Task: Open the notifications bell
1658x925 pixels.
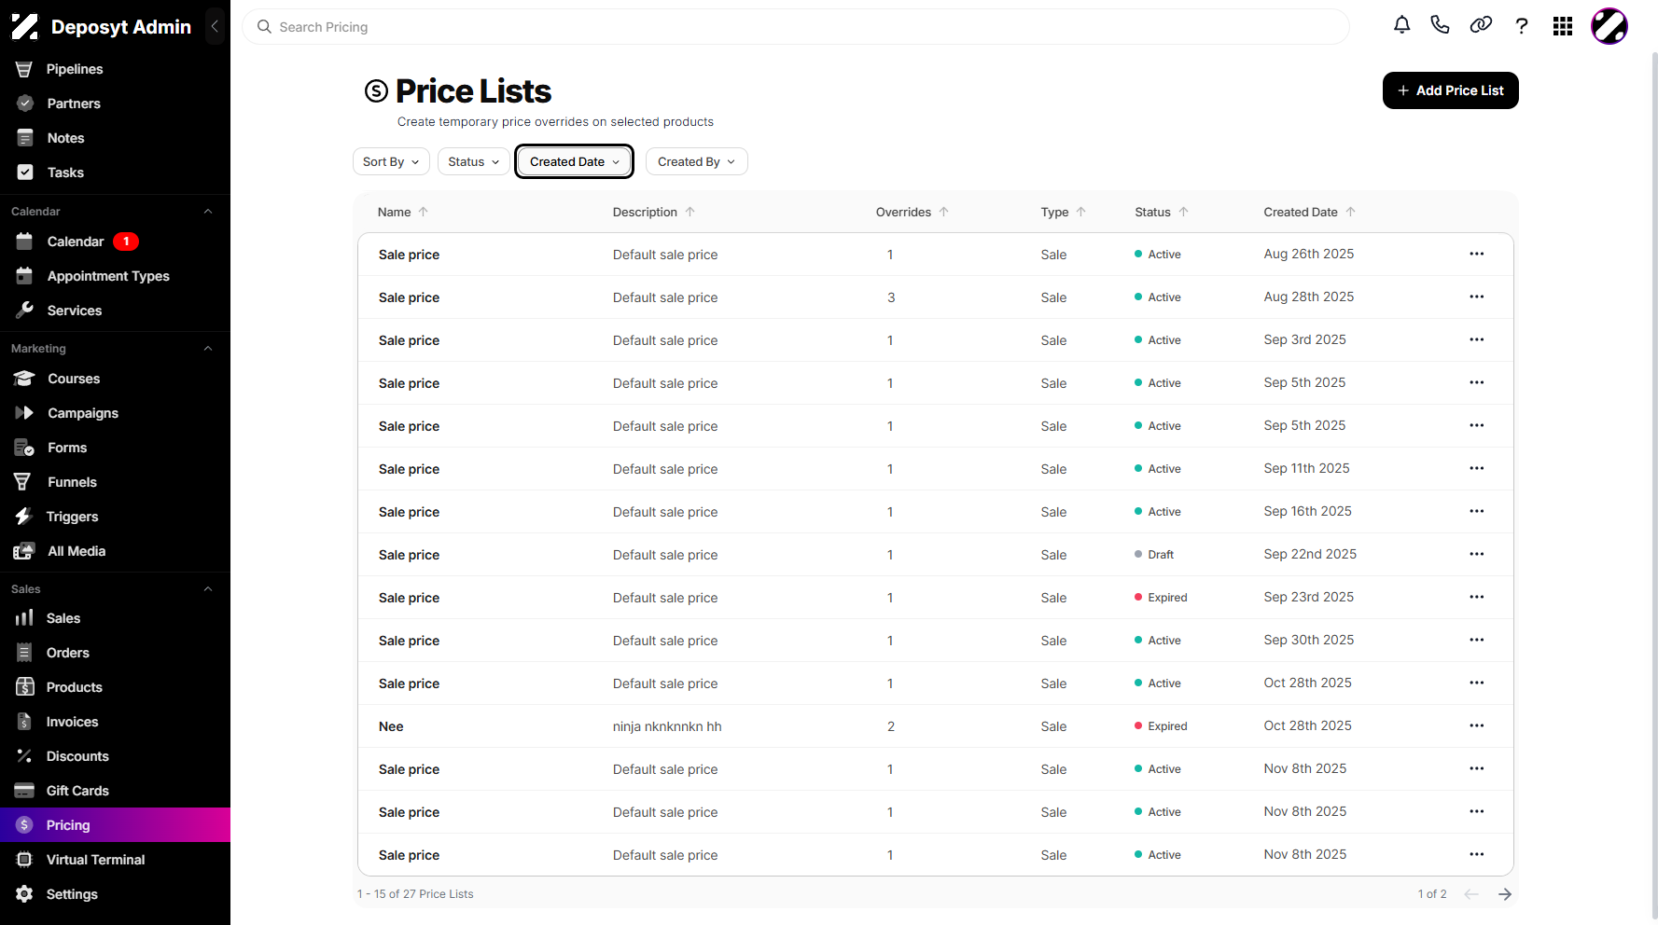Action: 1401,25
